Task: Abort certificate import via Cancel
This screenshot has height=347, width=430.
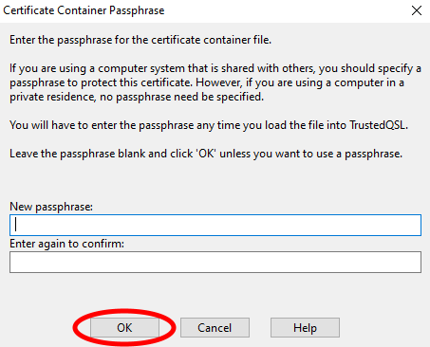Action: [x=215, y=328]
